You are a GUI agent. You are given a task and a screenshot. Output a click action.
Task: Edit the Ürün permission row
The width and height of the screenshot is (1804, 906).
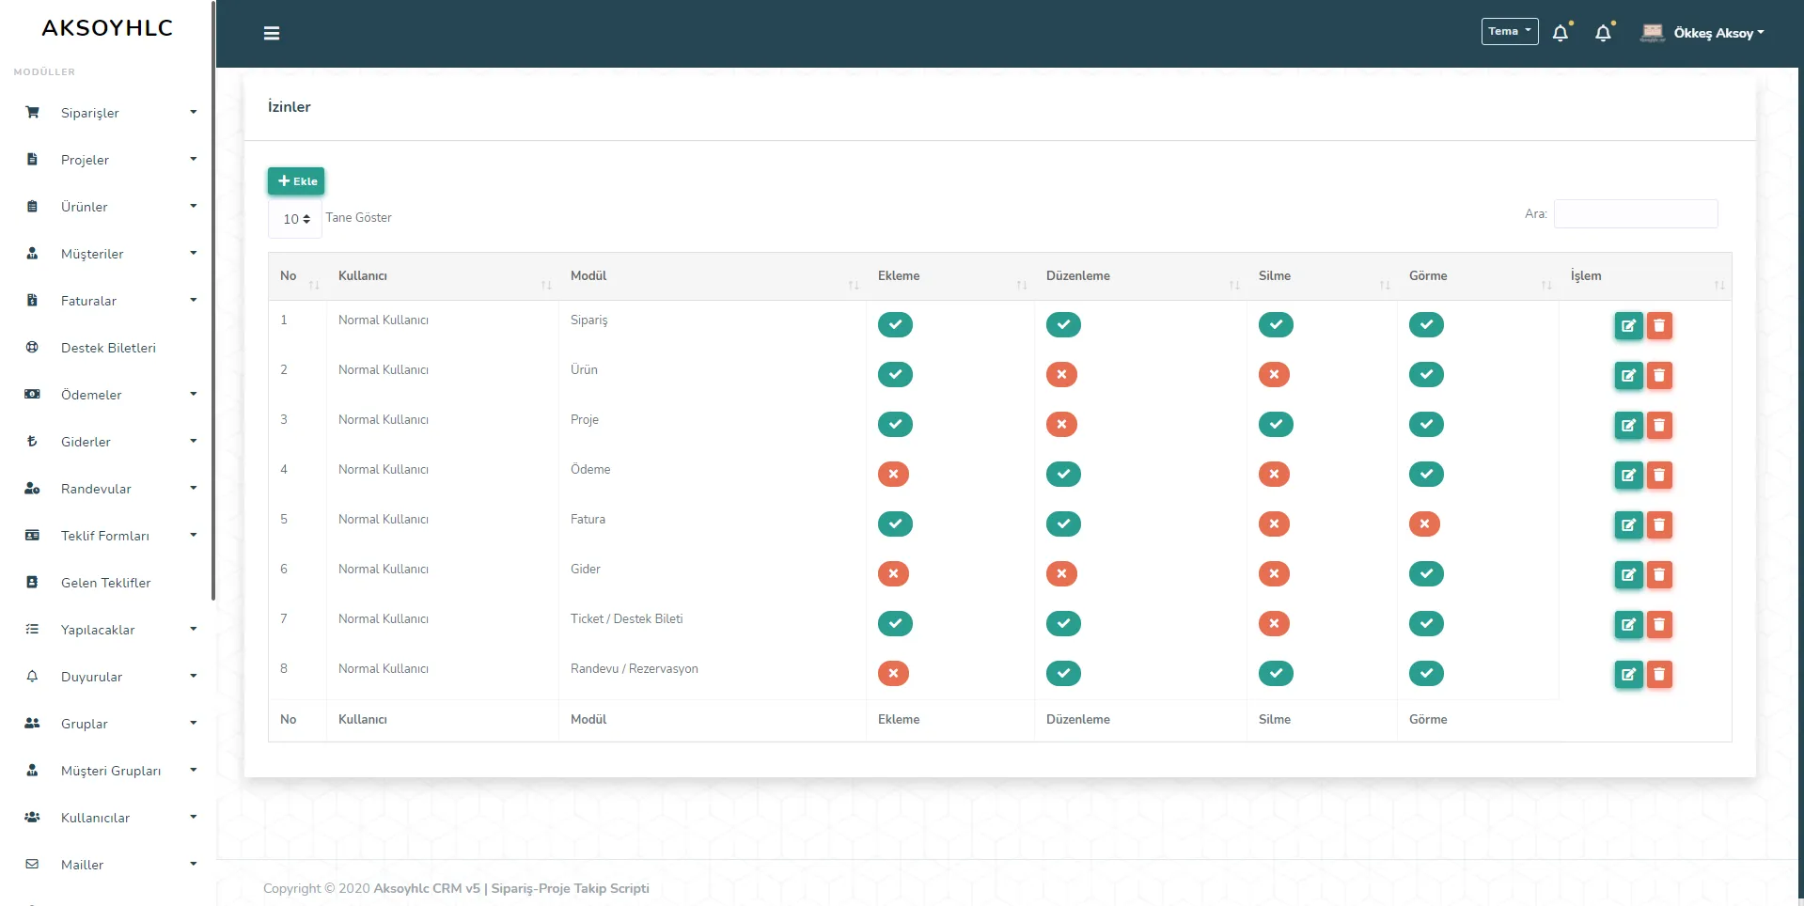coord(1628,376)
